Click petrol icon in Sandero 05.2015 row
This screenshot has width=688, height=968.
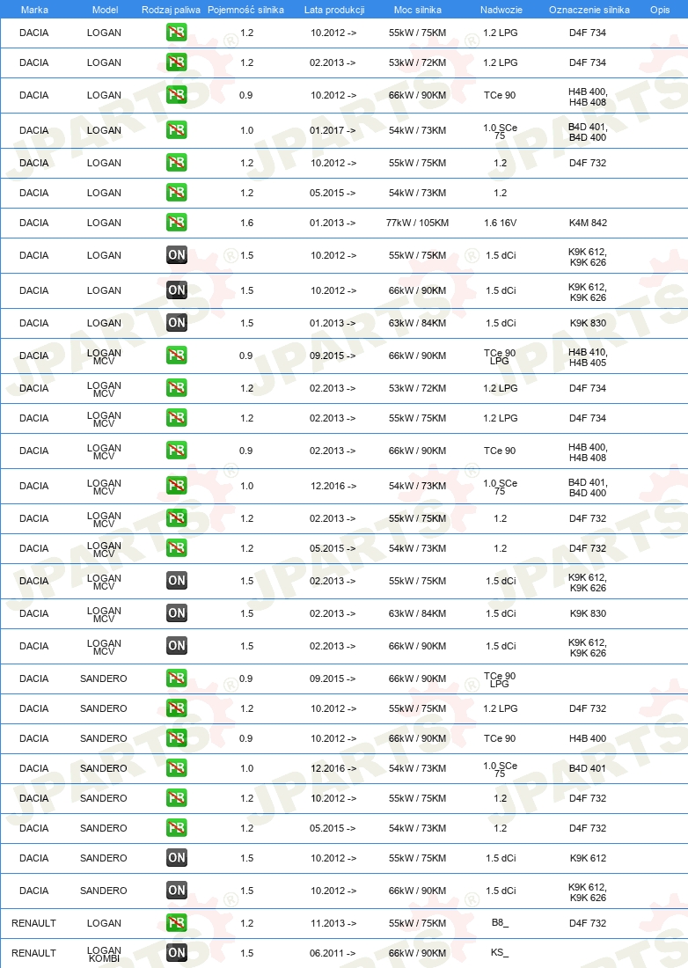[177, 828]
